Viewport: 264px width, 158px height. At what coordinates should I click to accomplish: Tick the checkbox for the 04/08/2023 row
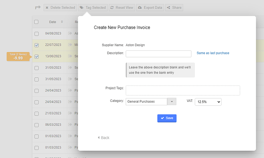tap(36, 34)
